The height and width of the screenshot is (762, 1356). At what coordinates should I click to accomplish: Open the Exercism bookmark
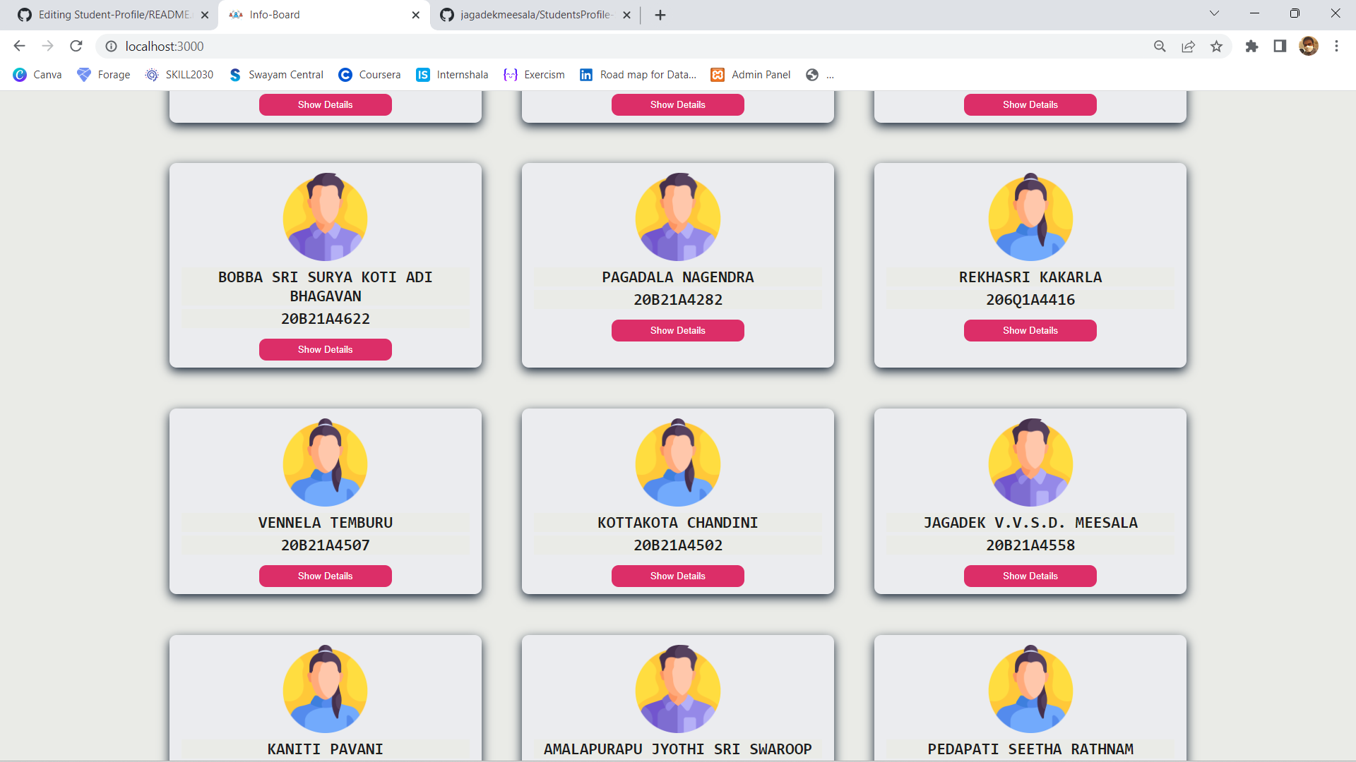point(534,74)
